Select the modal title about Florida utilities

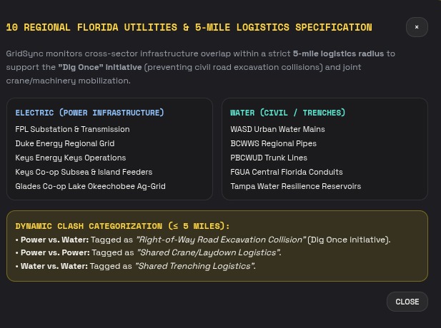point(189,28)
